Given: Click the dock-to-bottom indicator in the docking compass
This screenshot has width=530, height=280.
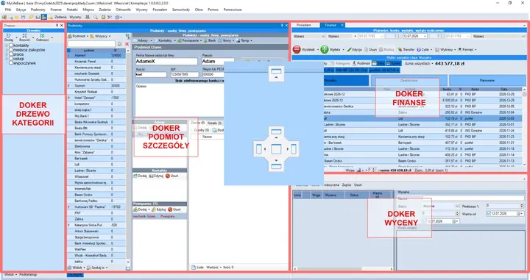Looking at the screenshot, I should pos(276,166).
